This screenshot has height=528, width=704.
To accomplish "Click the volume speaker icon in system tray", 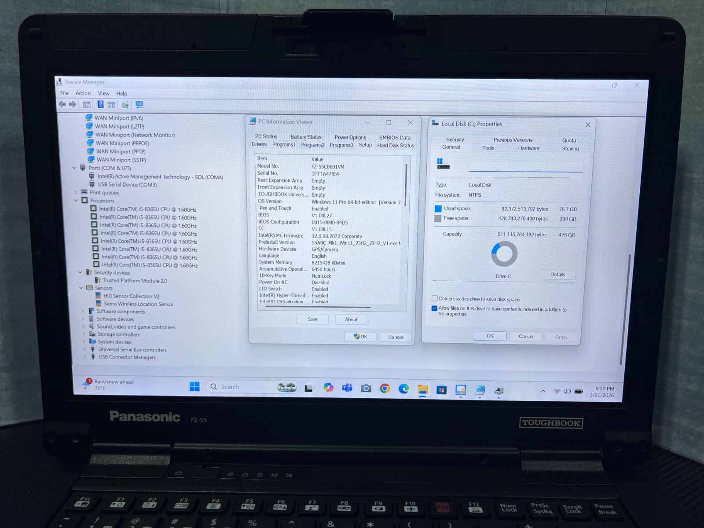I will (x=567, y=391).
